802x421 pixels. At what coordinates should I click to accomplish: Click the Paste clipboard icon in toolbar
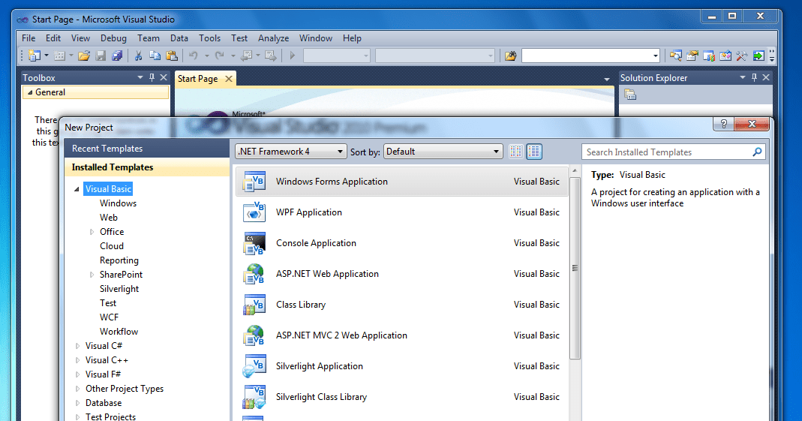tap(171, 56)
